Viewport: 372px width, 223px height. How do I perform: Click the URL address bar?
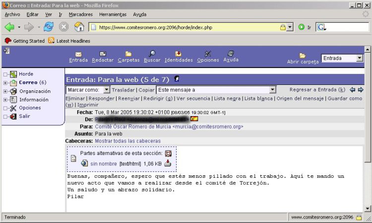(188, 27)
